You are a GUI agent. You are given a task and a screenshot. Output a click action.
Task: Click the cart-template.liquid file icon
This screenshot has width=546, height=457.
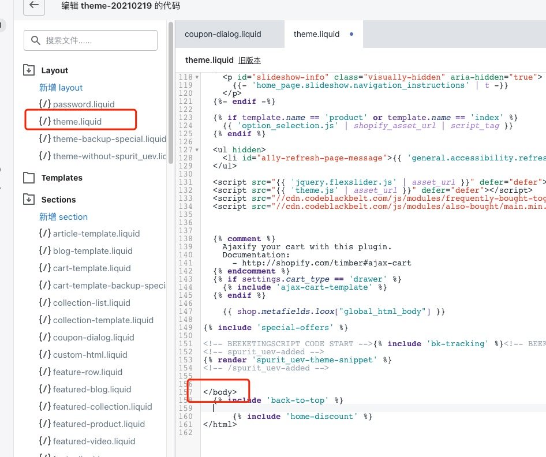pos(44,268)
